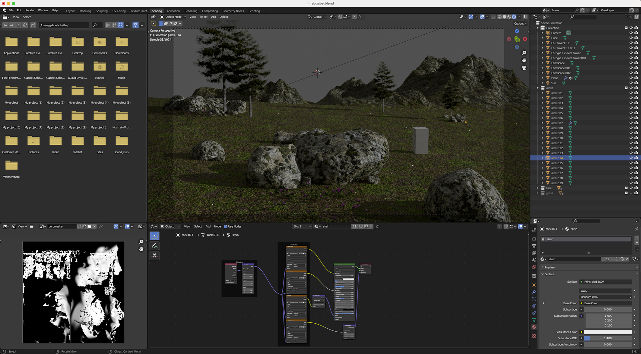
Task: Toggle snapping magnet in viewport header
Action: [x=340, y=17]
